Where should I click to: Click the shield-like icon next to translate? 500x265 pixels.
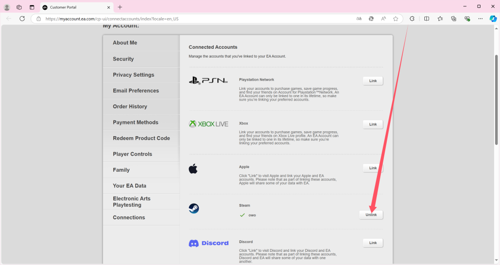[x=371, y=19]
